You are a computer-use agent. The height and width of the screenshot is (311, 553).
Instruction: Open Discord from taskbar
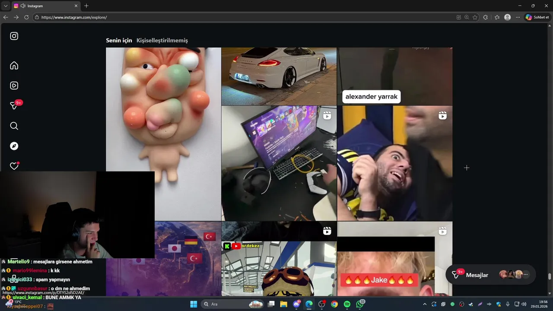[x=296, y=304]
